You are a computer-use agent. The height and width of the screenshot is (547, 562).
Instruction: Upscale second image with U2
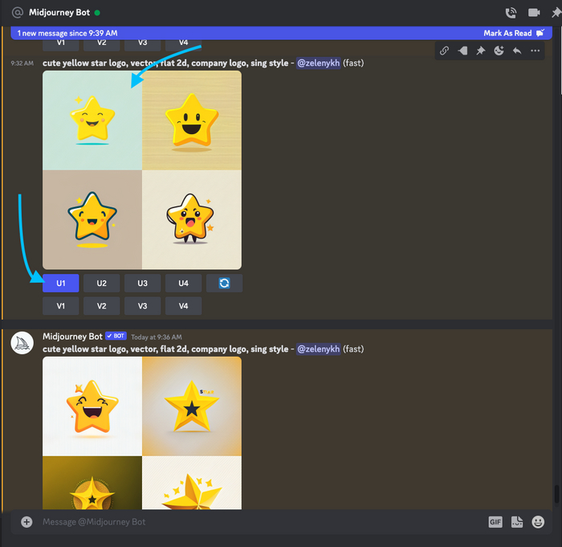tap(101, 283)
